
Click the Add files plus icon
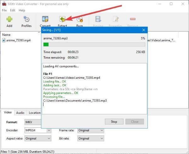pyautogui.click(x=9, y=19)
